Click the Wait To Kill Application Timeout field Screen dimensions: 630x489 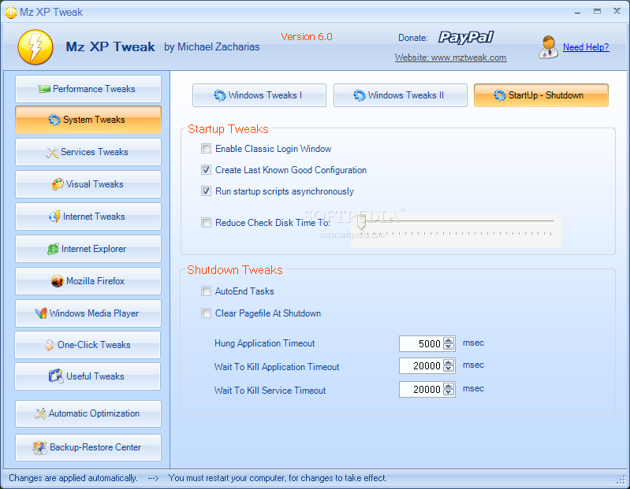click(422, 366)
